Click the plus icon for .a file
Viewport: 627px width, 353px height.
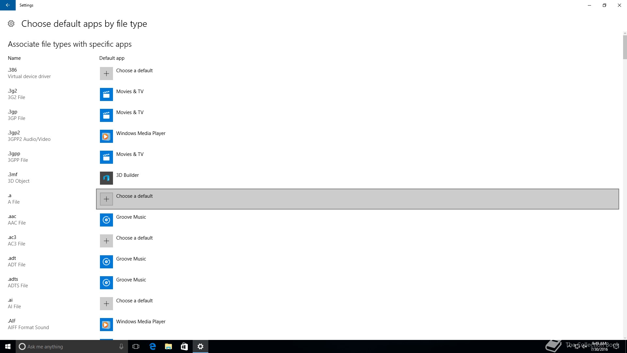point(106,199)
